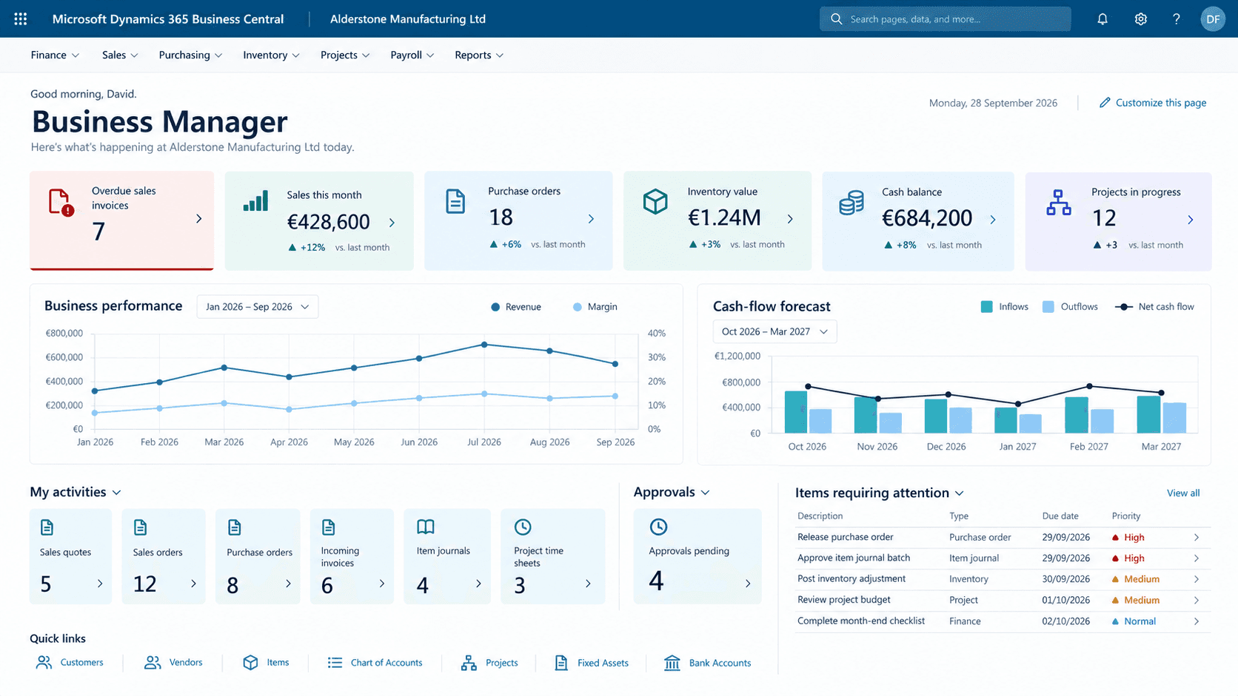Toggle the Outflows legend item
Image resolution: width=1238 pixels, height=696 pixels.
(x=1070, y=307)
